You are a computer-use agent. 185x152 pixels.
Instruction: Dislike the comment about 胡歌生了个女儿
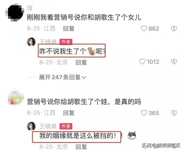(x=174, y=29)
